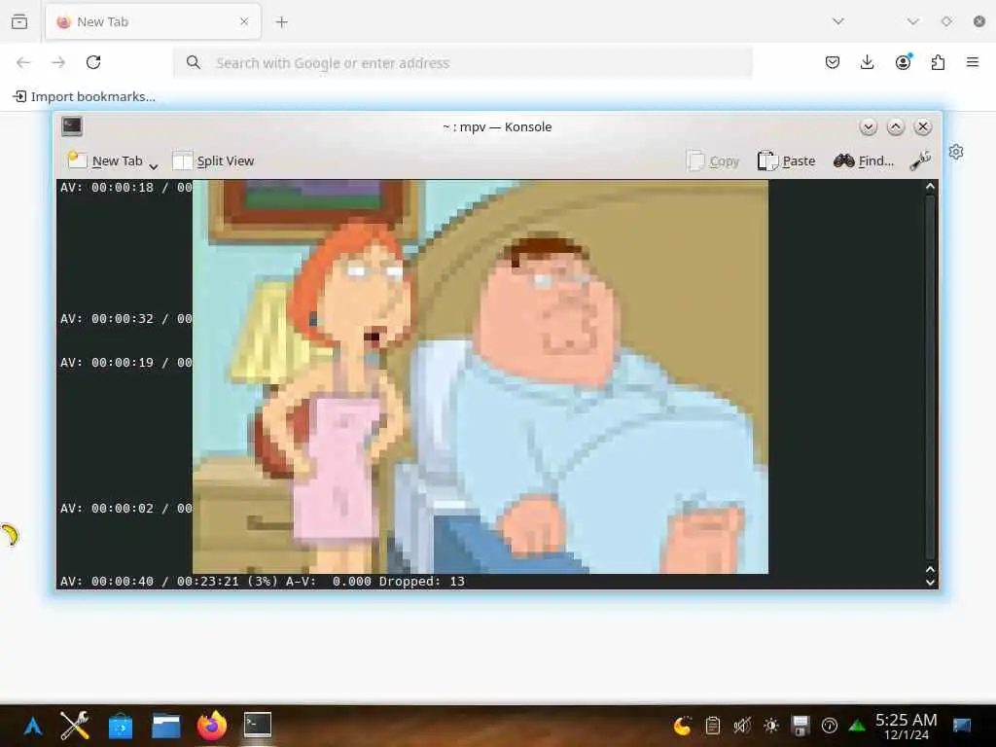This screenshot has width=996, height=747.
Task: Open the application launcher in taskbar
Action: pos(33,726)
